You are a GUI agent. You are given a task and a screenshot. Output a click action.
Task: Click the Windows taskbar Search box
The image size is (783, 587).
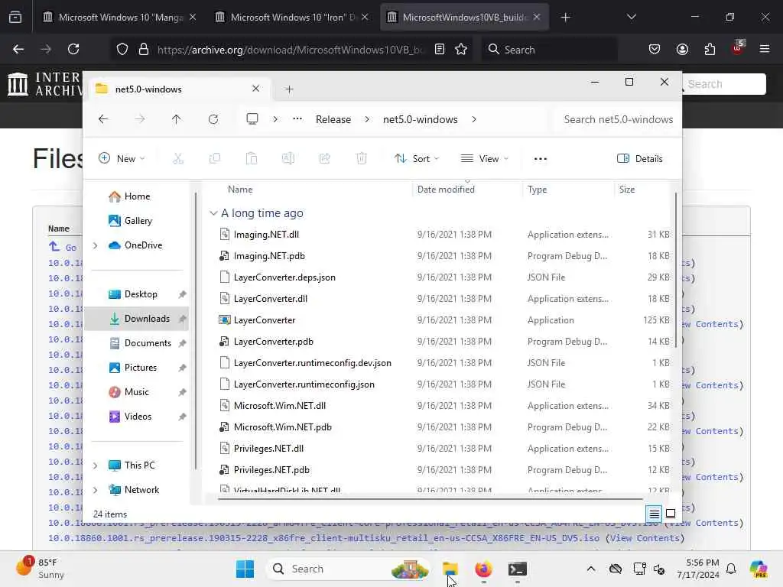tap(349, 569)
